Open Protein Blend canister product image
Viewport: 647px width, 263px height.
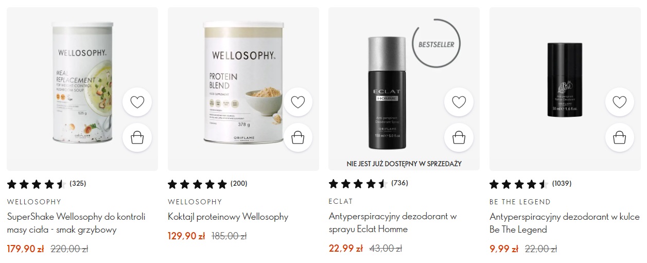click(x=243, y=82)
